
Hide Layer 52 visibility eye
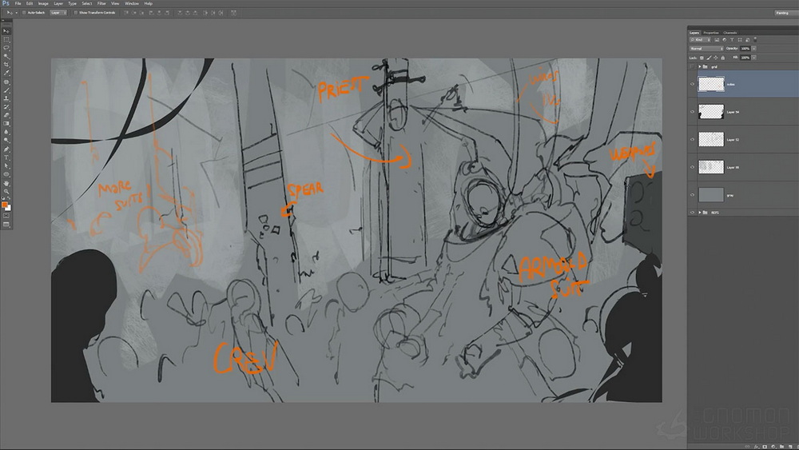(x=692, y=139)
